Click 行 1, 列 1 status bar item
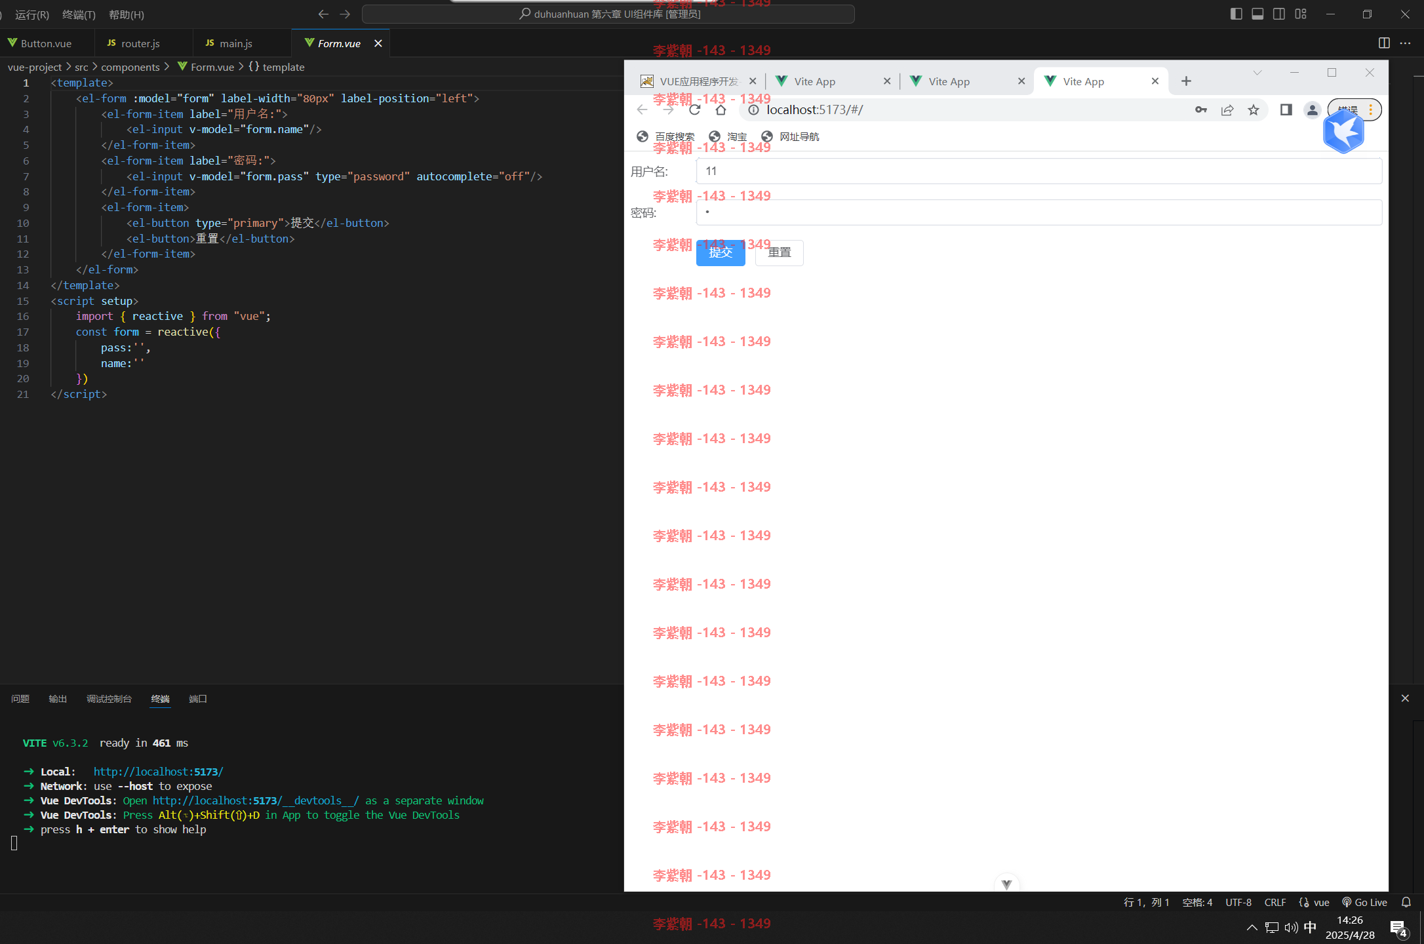The height and width of the screenshot is (944, 1424). click(1146, 902)
